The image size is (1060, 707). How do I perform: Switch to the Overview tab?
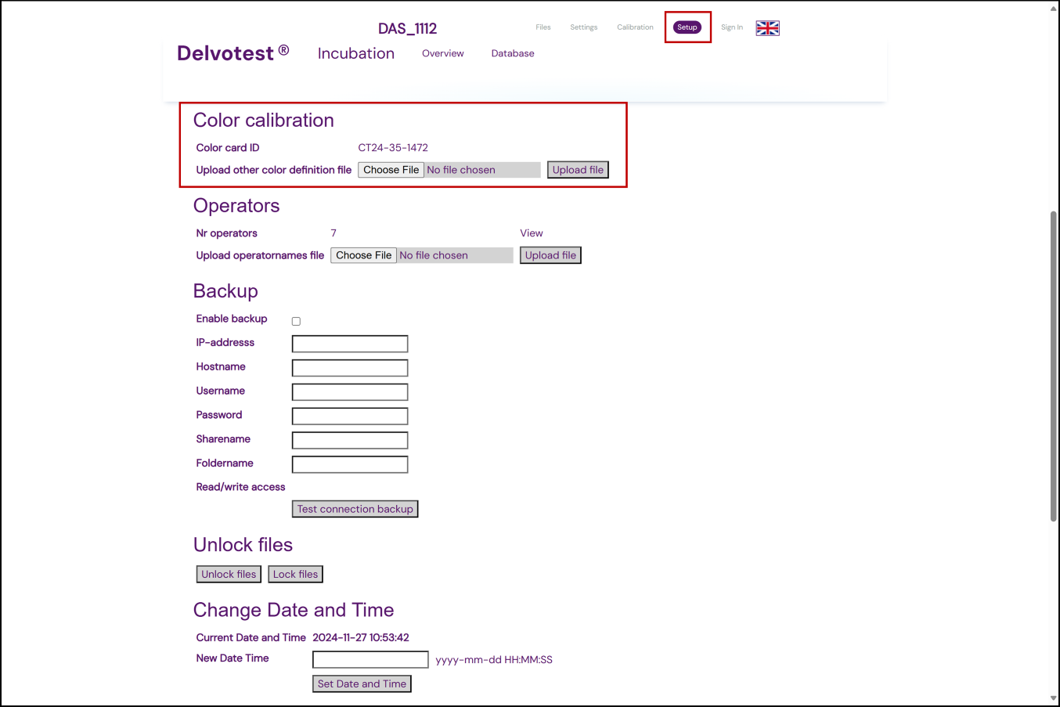click(x=442, y=53)
